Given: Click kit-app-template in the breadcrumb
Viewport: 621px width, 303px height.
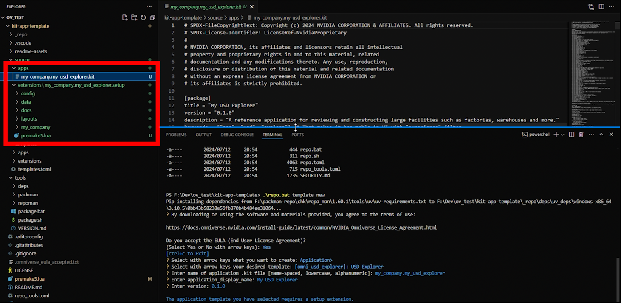Looking at the screenshot, I should point(183,17).
